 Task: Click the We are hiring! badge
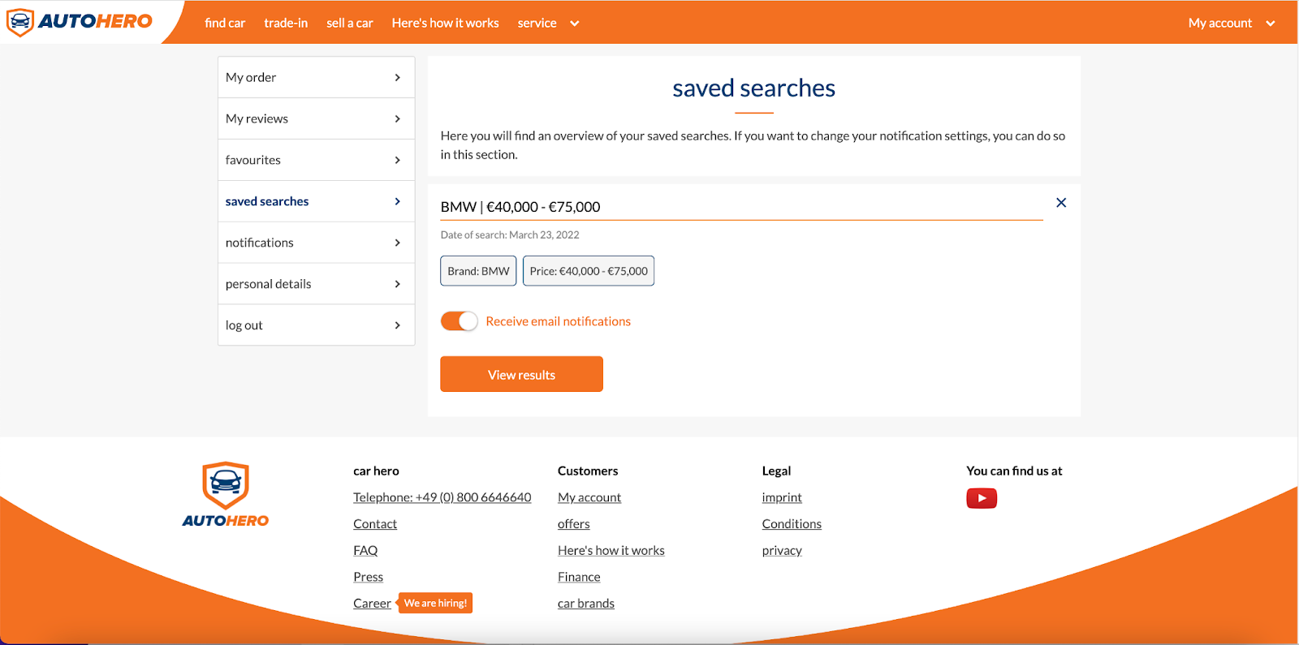[x=435, y=603]
